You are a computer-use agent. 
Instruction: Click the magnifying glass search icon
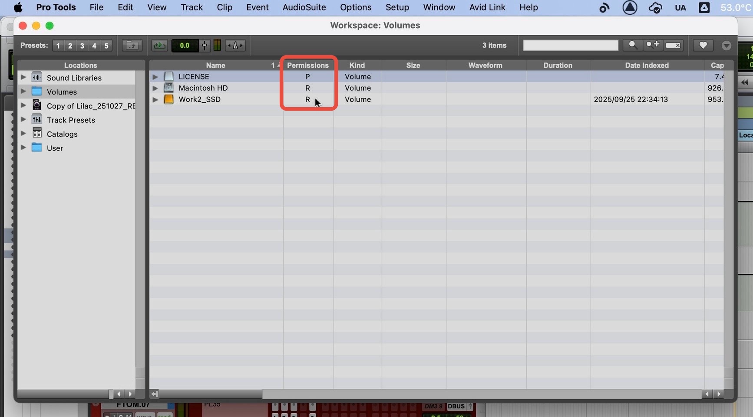(x=633, y=45)
